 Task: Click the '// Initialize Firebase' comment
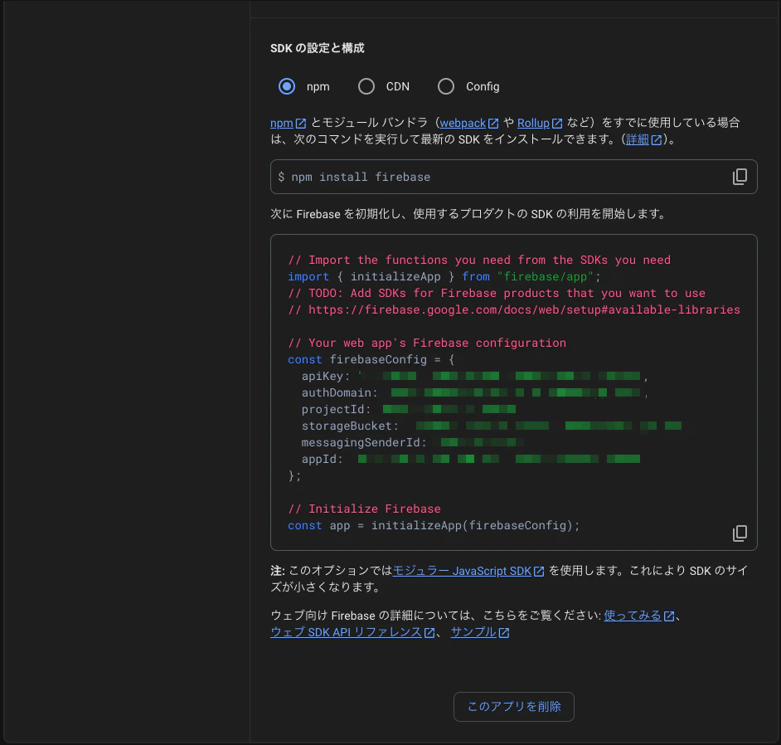[x=364, y=509]
